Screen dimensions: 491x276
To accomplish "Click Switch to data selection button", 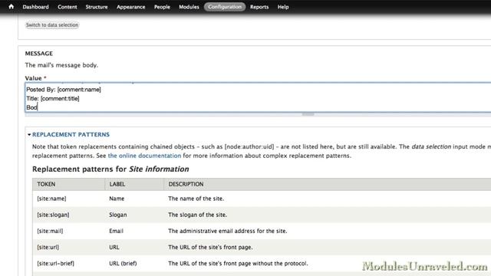I will [x=52, y=25].
